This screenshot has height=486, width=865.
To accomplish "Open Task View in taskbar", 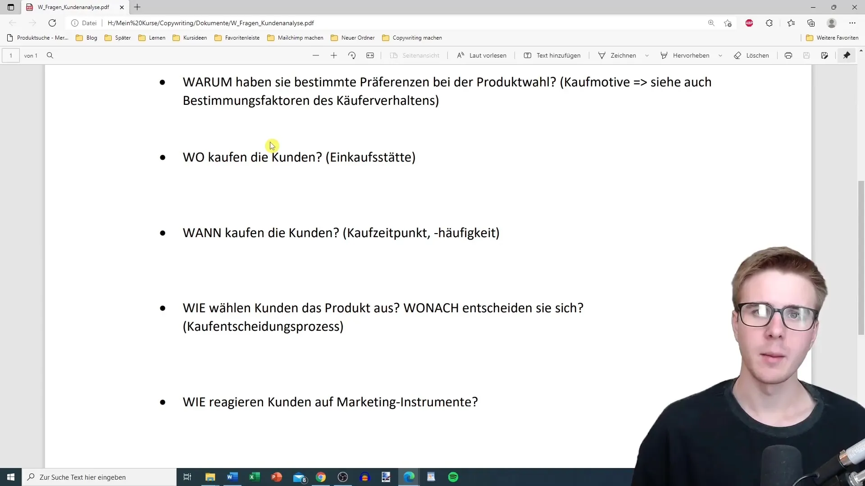I will 187,477.
